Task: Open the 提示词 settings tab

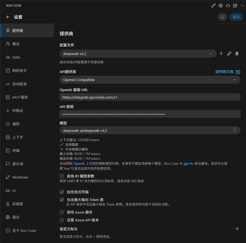Action: (27, 164)
